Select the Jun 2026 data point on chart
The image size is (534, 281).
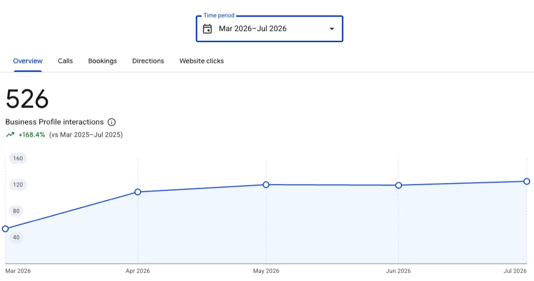399,185
